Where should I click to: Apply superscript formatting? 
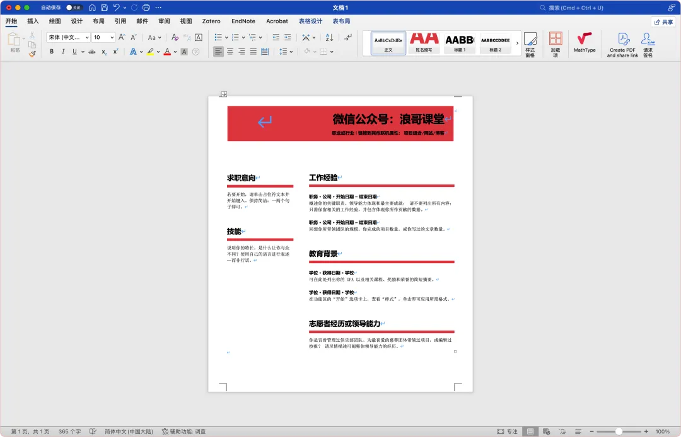tap(115, 52)
